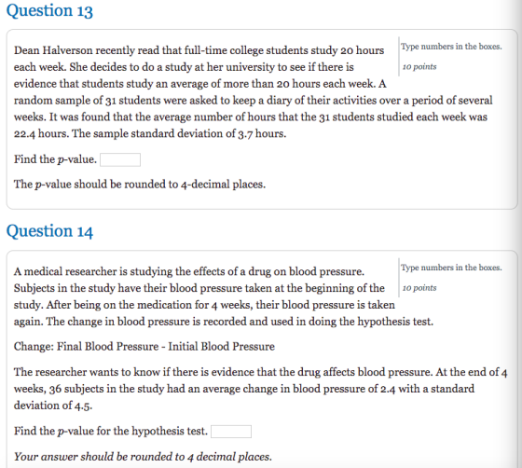
Task: Click the 'Change: Final Blood Pressure' line
Action: click(144, 347)
